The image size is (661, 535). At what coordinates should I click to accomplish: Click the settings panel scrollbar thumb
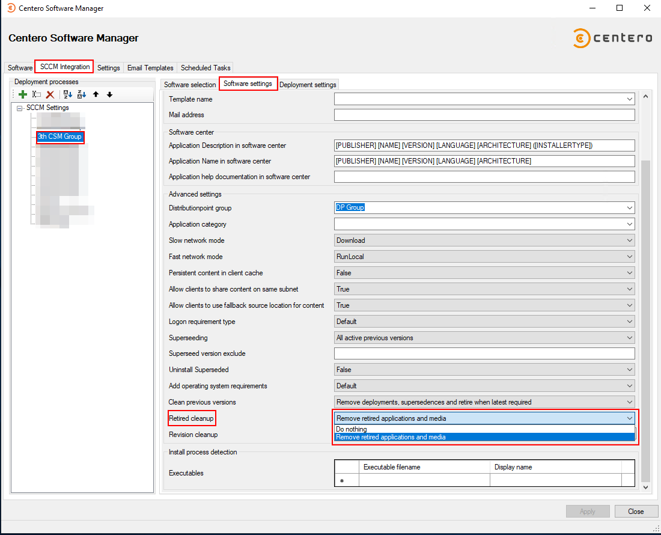pyautogui.click(x=645, y=320)
